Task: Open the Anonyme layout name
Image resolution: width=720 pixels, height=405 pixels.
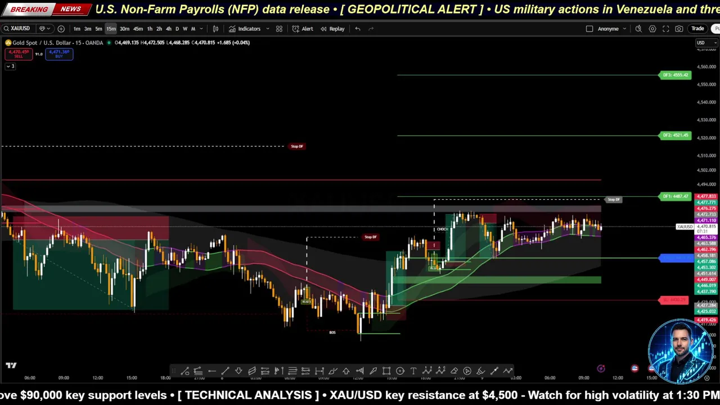Action: (608, 29)
